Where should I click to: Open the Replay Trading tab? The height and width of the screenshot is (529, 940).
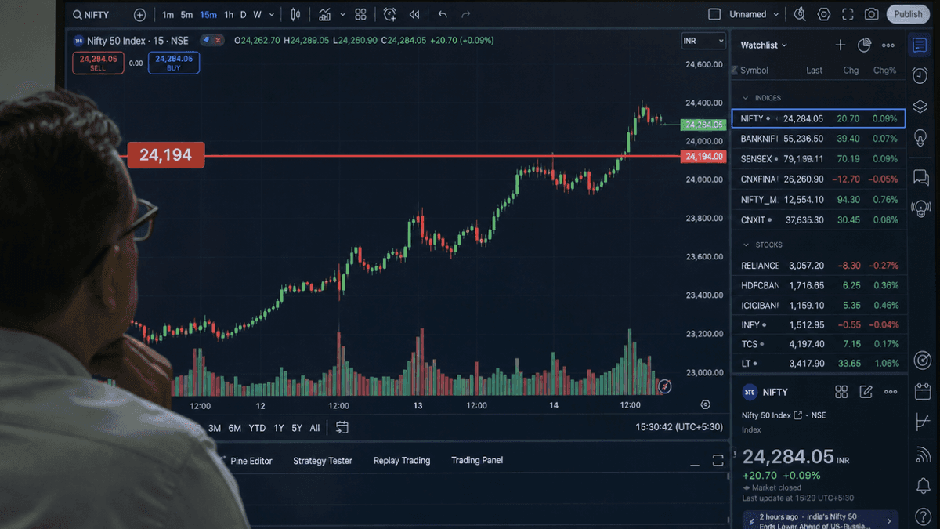[402, 461]
